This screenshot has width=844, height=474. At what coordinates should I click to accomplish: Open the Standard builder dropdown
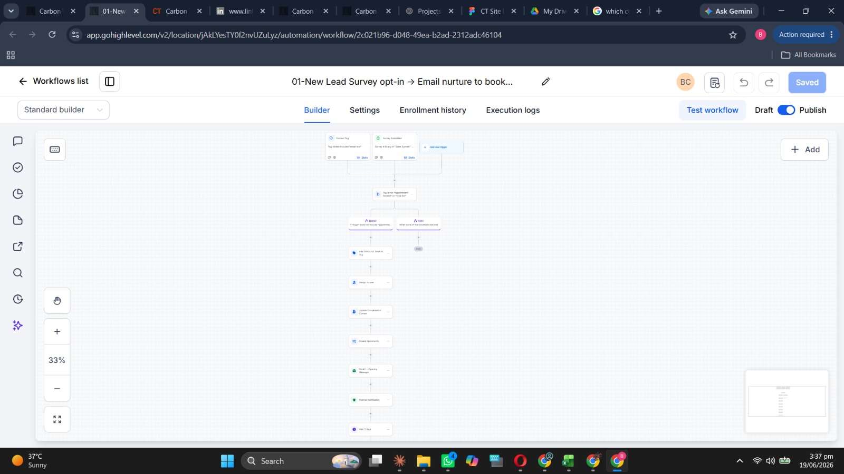point(63,110)
